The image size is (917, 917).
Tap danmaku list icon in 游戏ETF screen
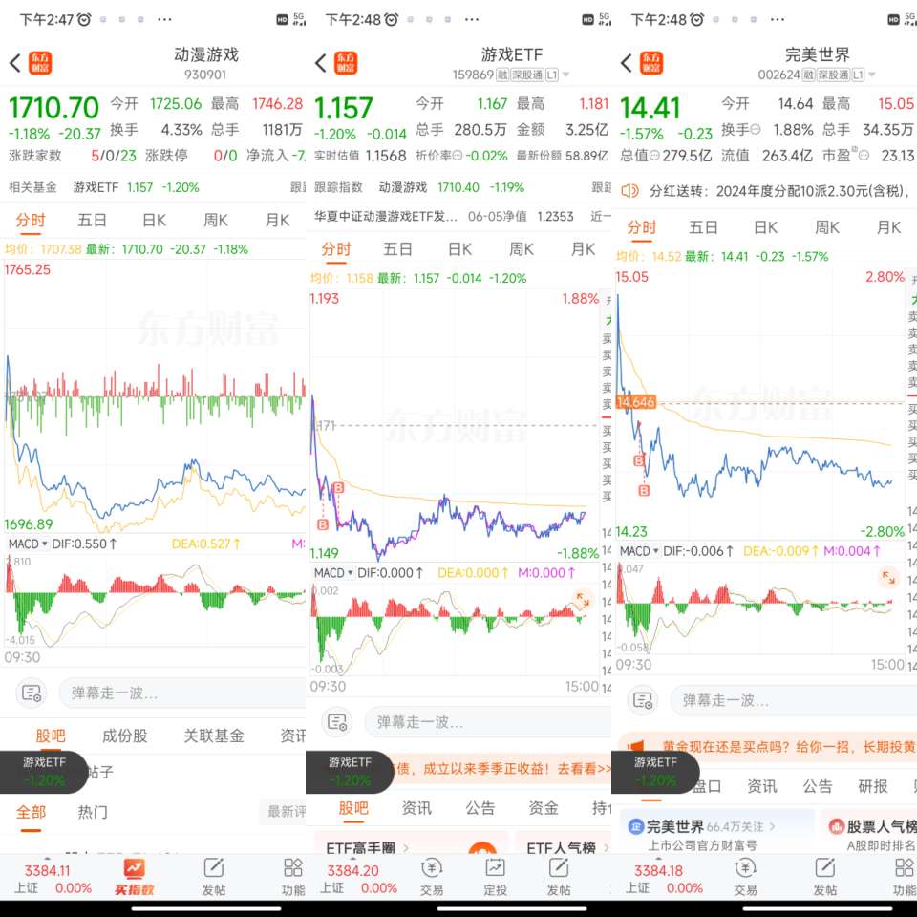pyautogui.click(x=337, y=722)
